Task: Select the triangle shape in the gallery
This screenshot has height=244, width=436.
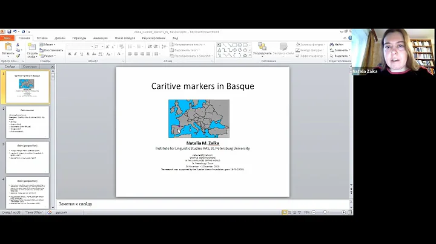Action: coord(219,50)
